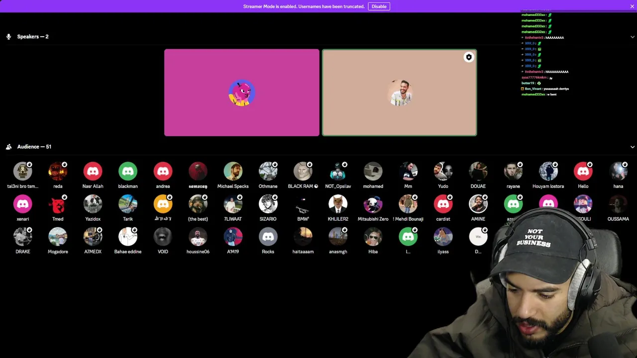The height and width of the screenshot is (358, 637).
Task: Click {the best} avatar
Action: click(x=198, y=204)
